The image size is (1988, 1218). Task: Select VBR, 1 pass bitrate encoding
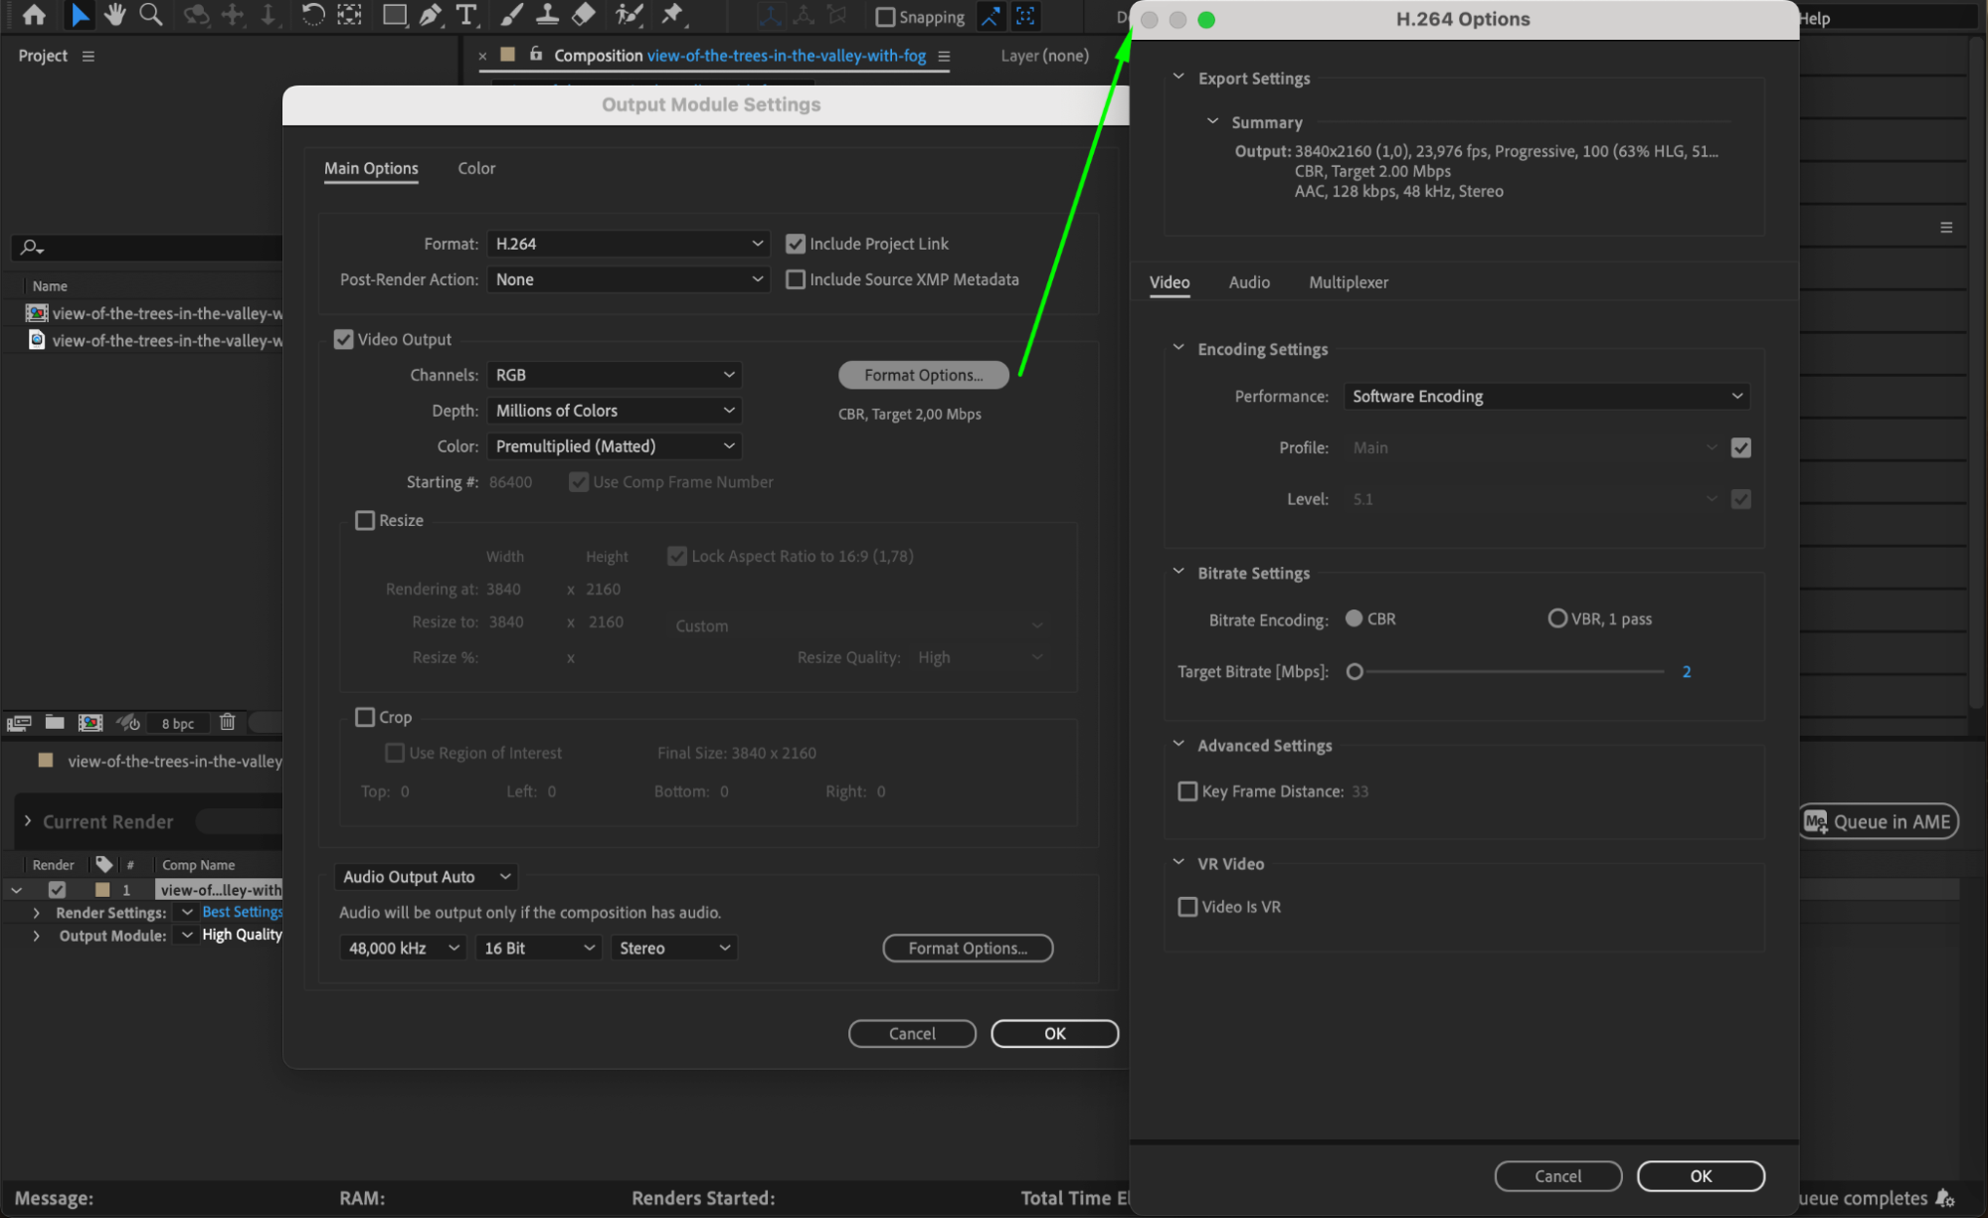point(1557,618)
